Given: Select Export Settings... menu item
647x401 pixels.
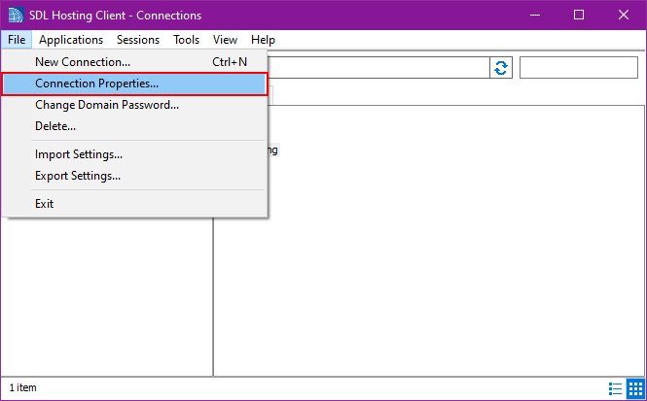Looking at the screenshot, I should (x=78, y=176).
